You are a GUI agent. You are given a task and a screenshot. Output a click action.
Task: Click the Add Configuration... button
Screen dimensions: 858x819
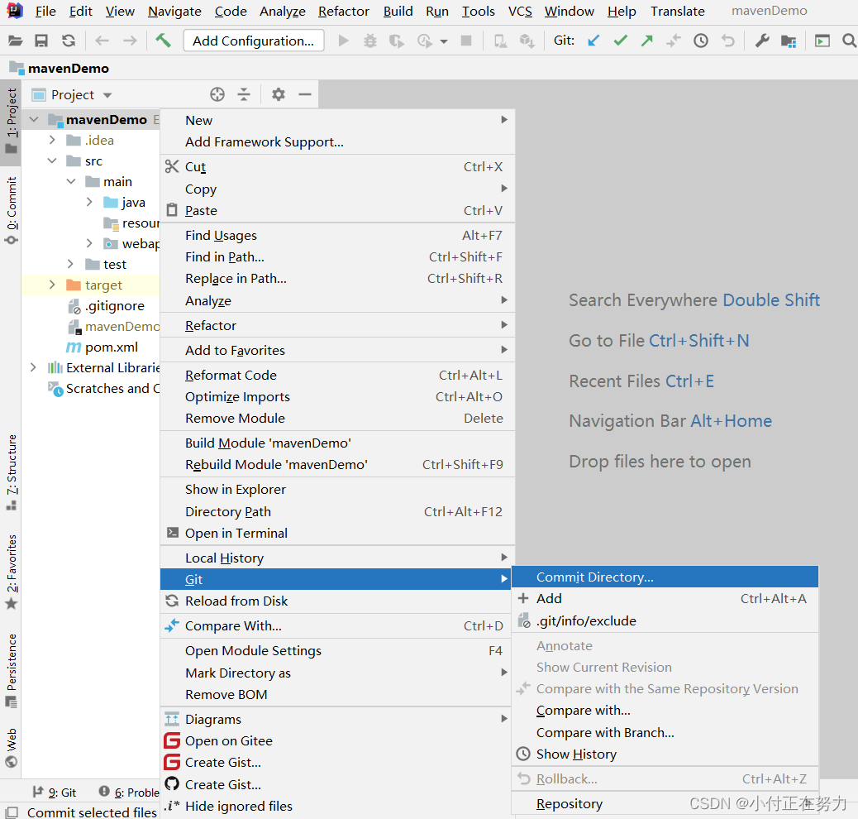(254, 41)
